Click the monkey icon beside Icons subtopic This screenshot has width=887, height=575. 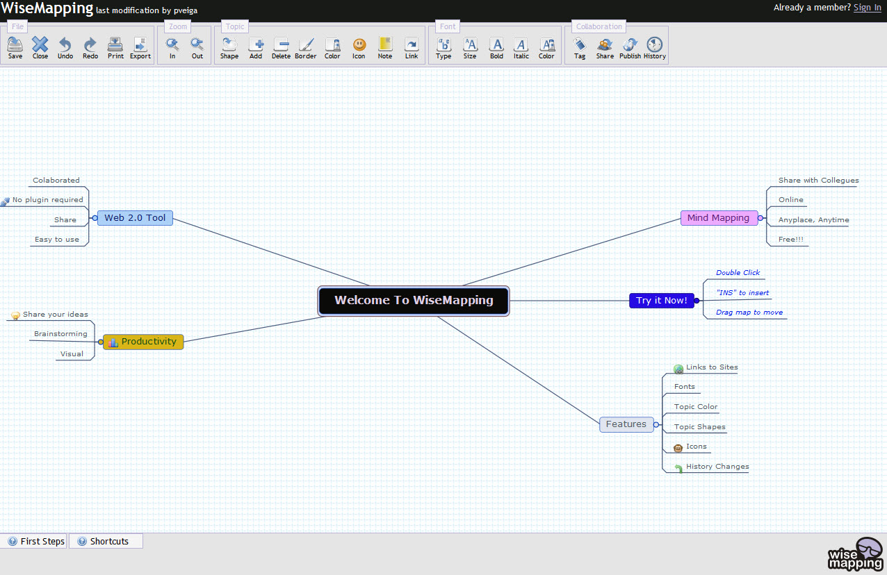pyautogui.click(x=678, y=448)
